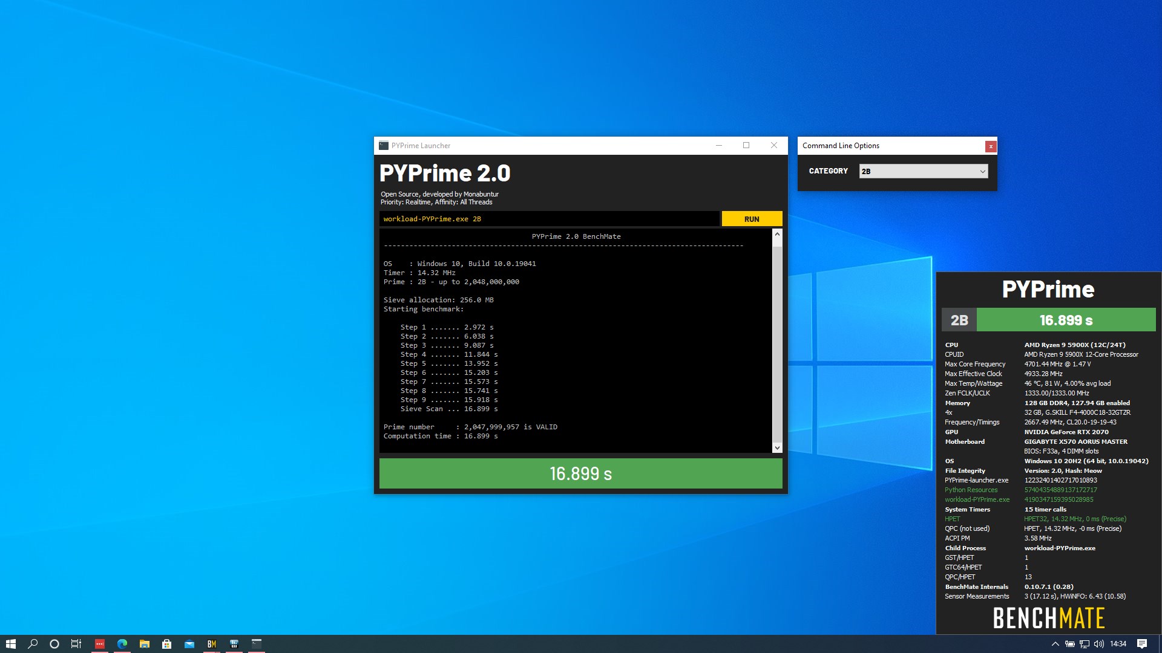Click 'GIGABYTE X570 AORUS MASTER' motherboard value
The width and height of the screenshot is (1162, 653).
pos(1076,441)
